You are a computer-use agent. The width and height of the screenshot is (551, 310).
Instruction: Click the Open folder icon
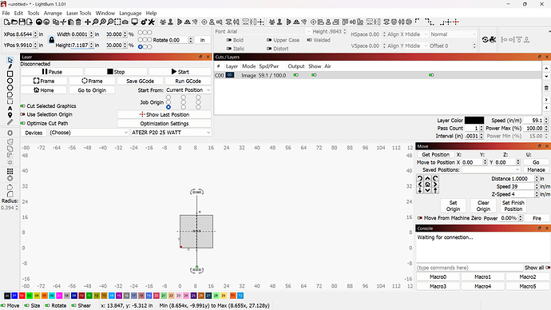[14, 22]
